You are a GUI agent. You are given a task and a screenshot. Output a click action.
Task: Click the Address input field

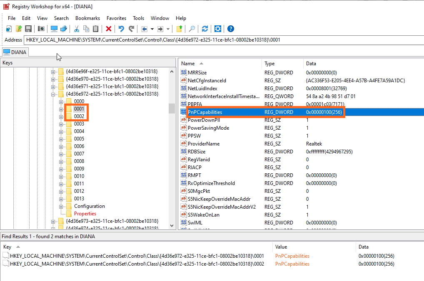coord(224,40)
